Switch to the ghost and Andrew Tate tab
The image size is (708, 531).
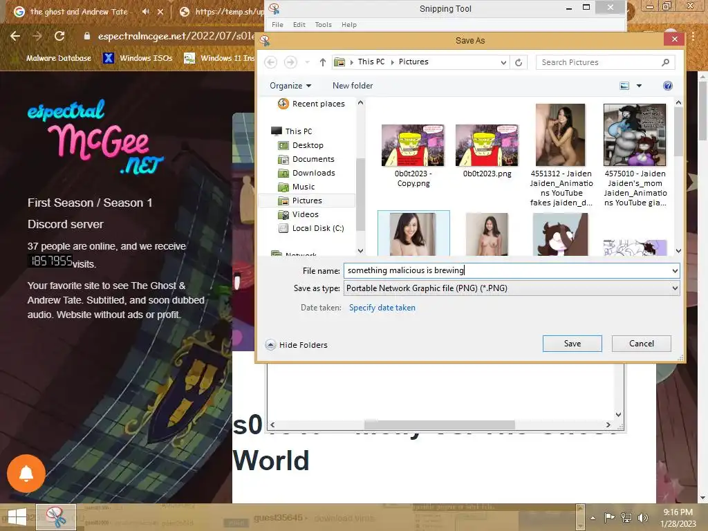pos(79,12)
